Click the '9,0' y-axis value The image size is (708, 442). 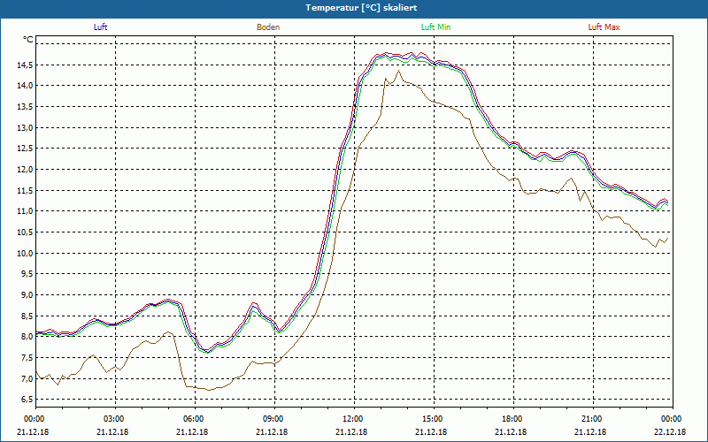click(27, 295)
